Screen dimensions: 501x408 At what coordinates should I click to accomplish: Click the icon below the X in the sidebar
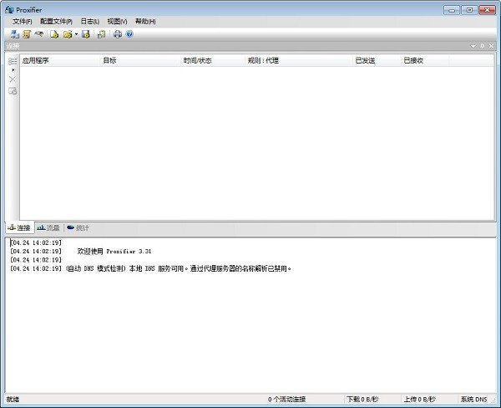coord(13,91)
